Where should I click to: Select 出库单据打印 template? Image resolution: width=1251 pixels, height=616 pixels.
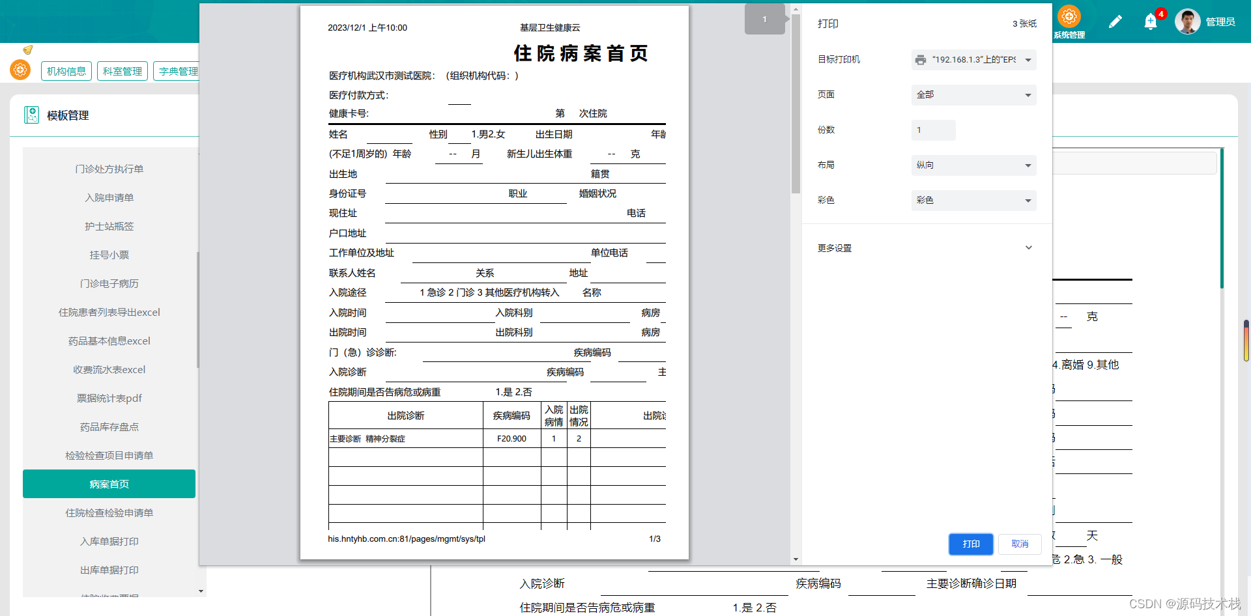[x=109, y=570]
